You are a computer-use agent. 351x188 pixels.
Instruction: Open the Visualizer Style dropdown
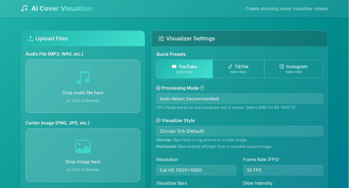[240, 131]
